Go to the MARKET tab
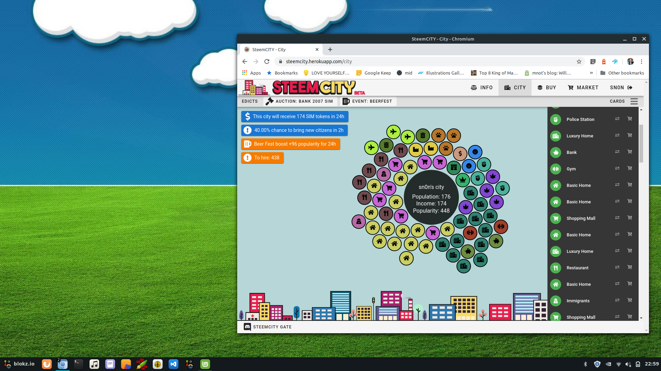This screenshot has height=371, width=661. pos(583,88)
